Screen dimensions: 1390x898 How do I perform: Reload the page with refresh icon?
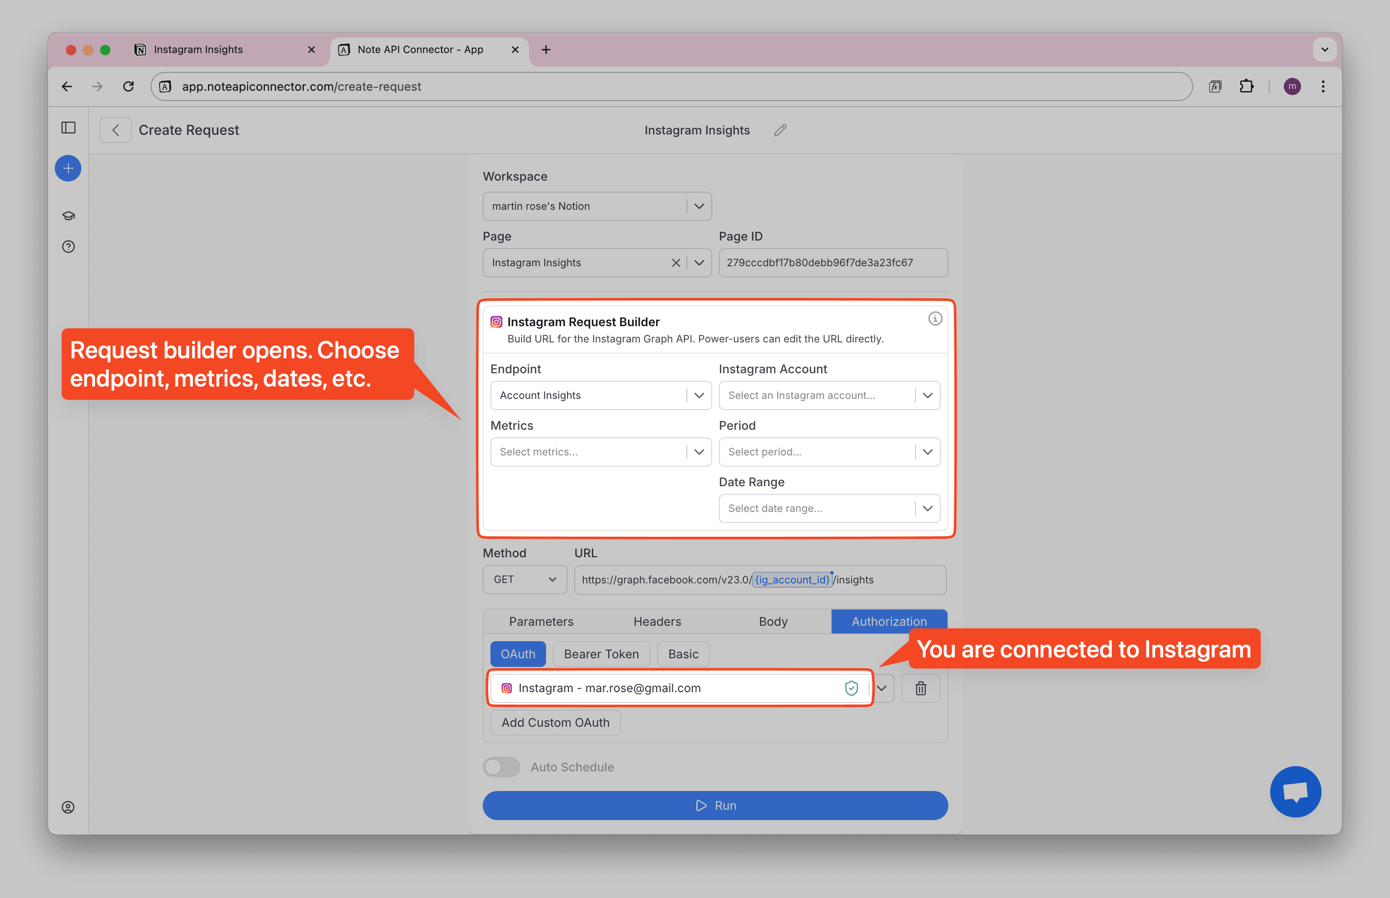coord(128,86)
